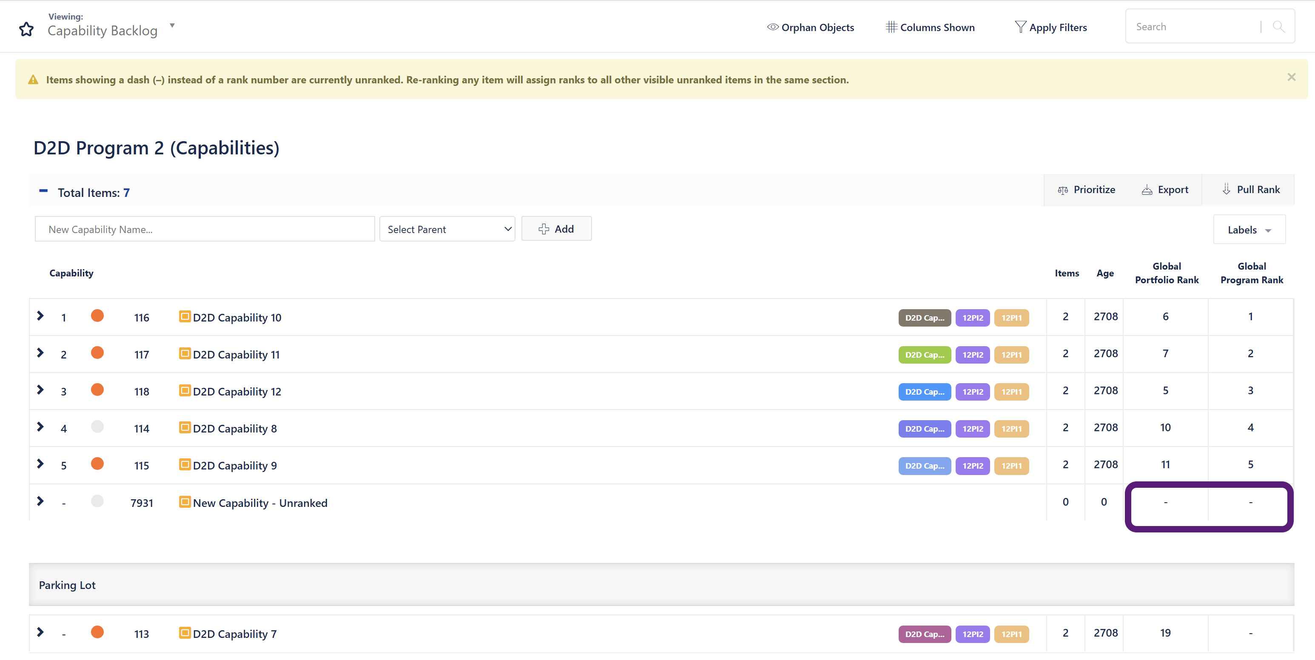Click magenta D2D Cap... tag on Capability 7

(x=925, y=634)
